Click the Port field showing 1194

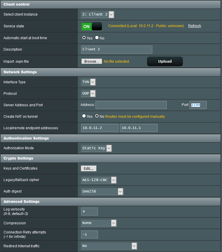click(x=198, y=105)
